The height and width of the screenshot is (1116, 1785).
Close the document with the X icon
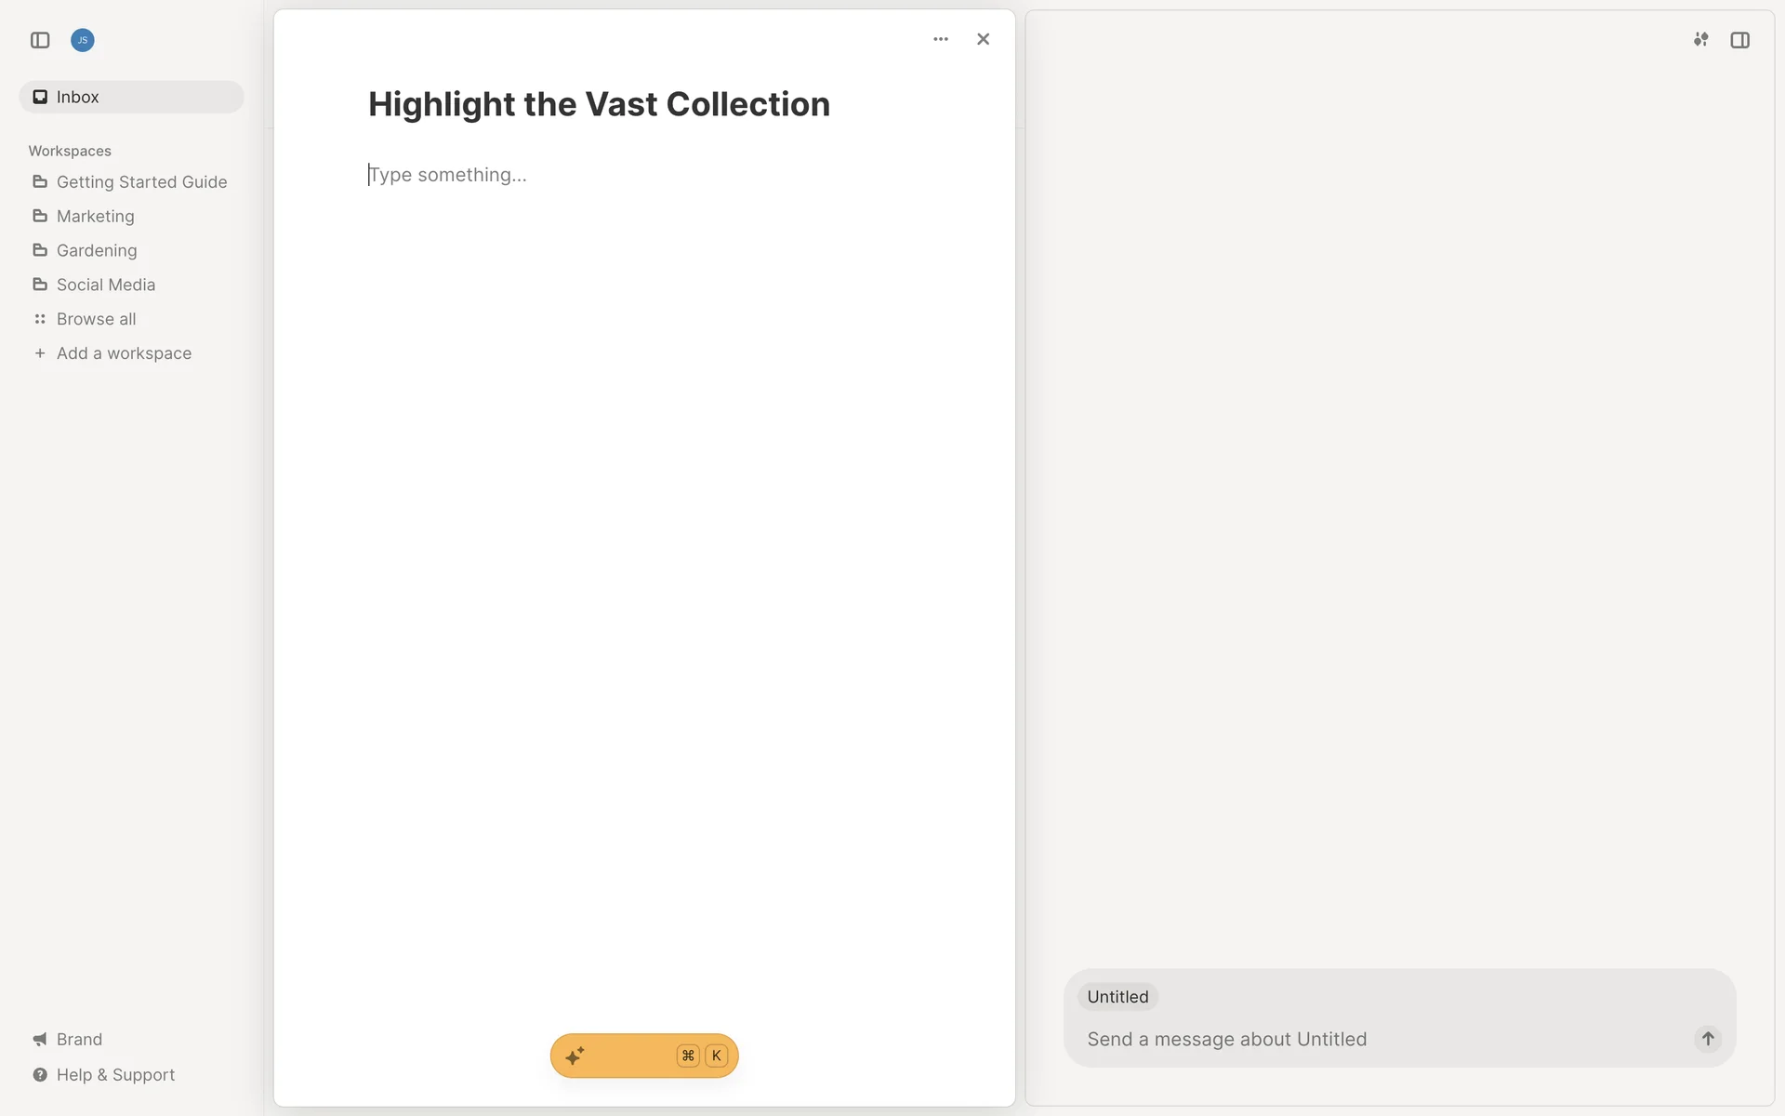click(984, 39)
